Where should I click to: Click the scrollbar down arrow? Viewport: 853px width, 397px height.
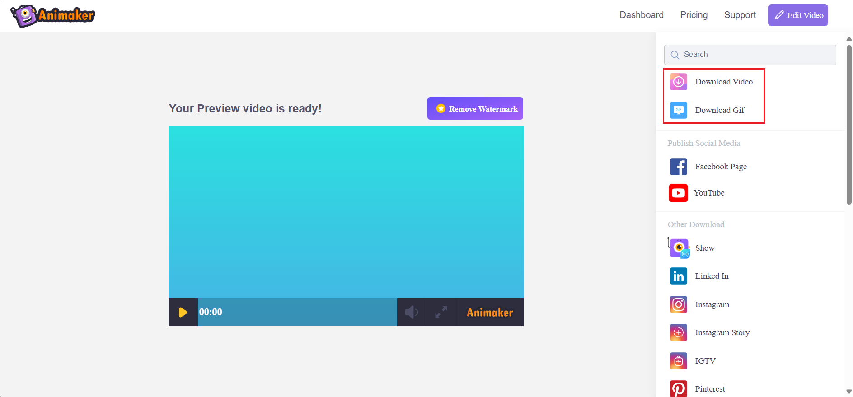pos(849,392)
